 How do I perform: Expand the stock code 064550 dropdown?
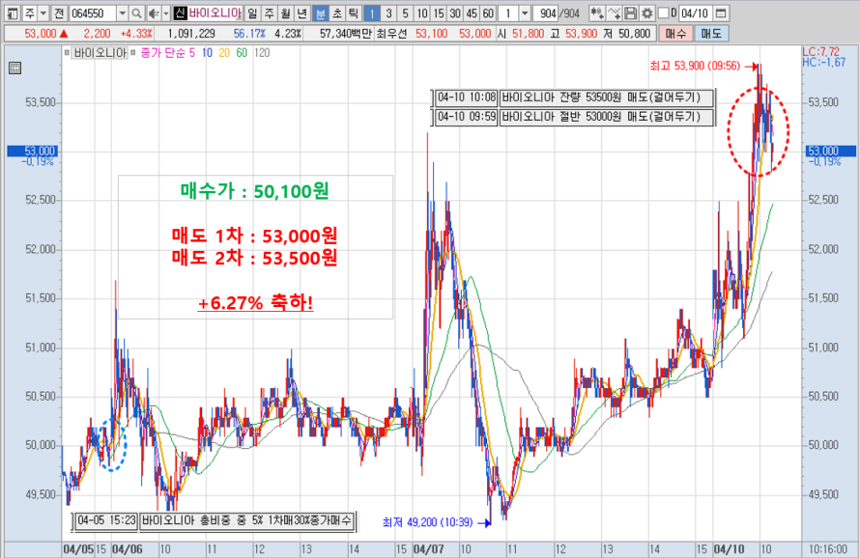[x=122, y=14]
